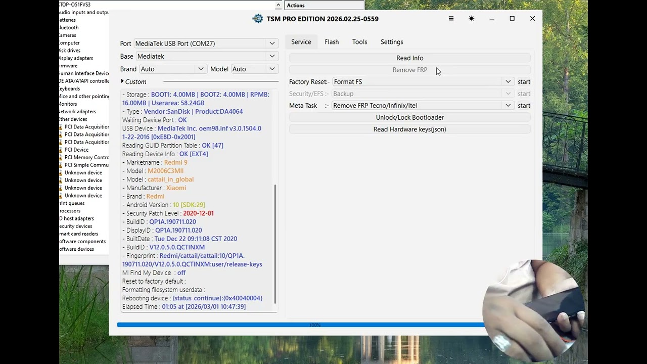Collapse Device Manager pane up arrow
Viewport: 647px width, 364px height.
coord(278,5)
